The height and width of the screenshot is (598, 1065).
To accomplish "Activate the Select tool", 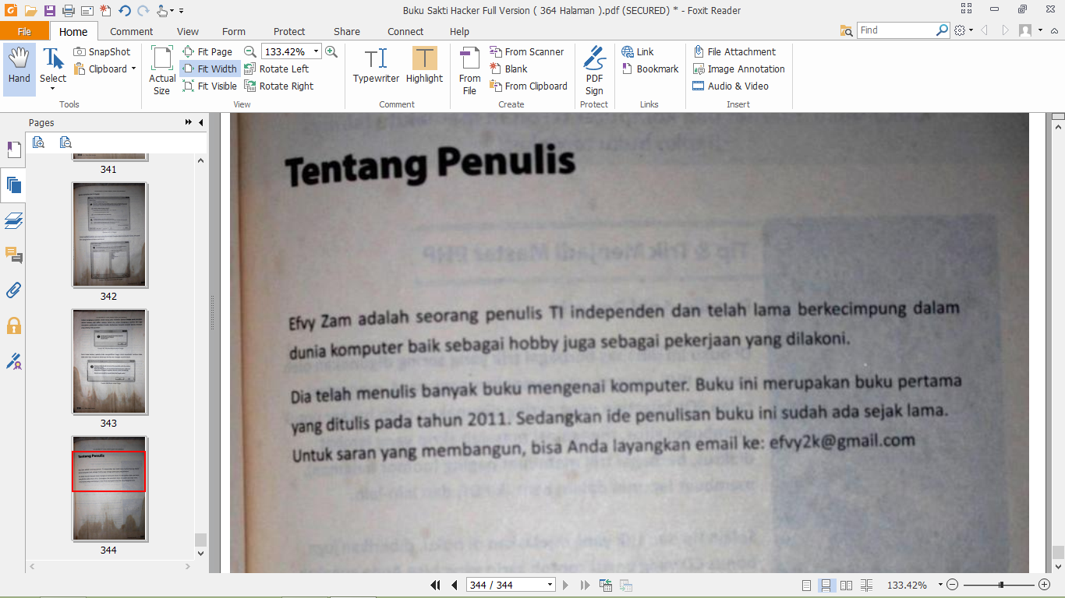I will tap(53, 69).
